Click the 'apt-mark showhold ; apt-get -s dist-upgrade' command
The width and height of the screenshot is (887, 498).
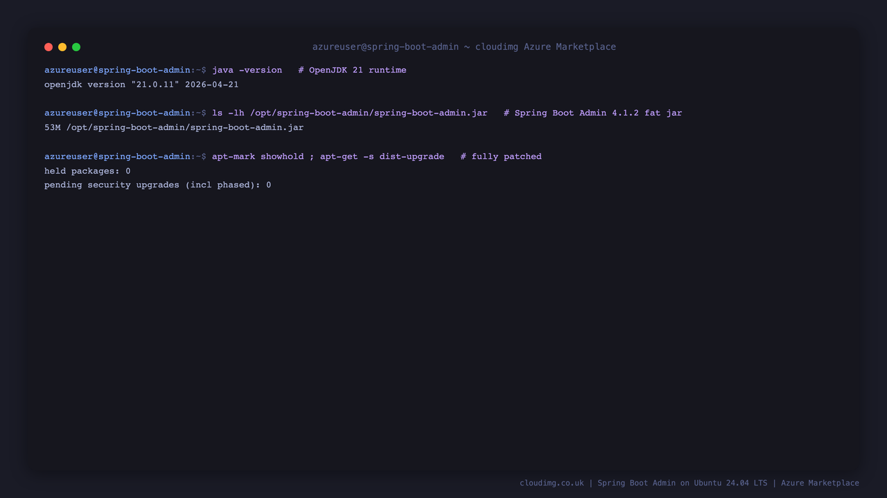[328, 156]
